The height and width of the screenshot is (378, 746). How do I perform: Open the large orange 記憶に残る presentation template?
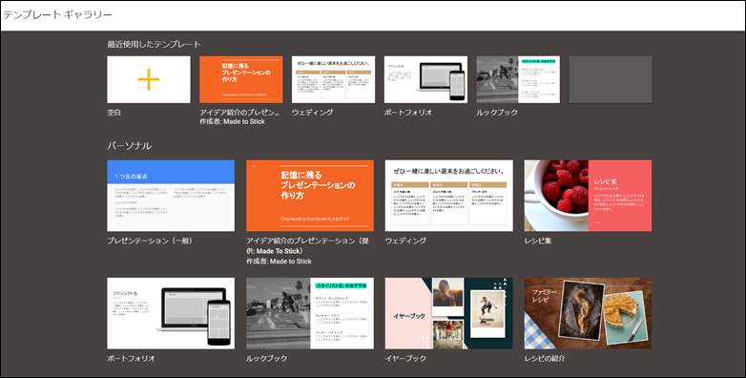(310, 196)
